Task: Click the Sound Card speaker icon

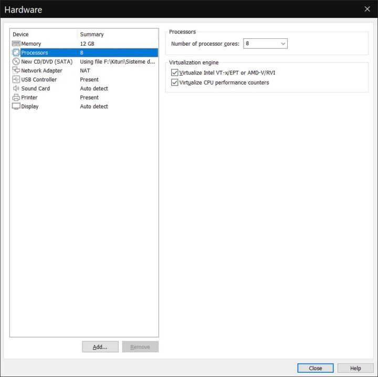Action: click(x=16, y=88)
